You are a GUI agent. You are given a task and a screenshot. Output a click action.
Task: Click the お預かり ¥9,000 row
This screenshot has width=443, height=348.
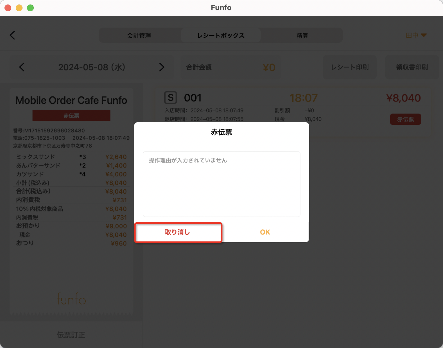(x=71, y=226)
